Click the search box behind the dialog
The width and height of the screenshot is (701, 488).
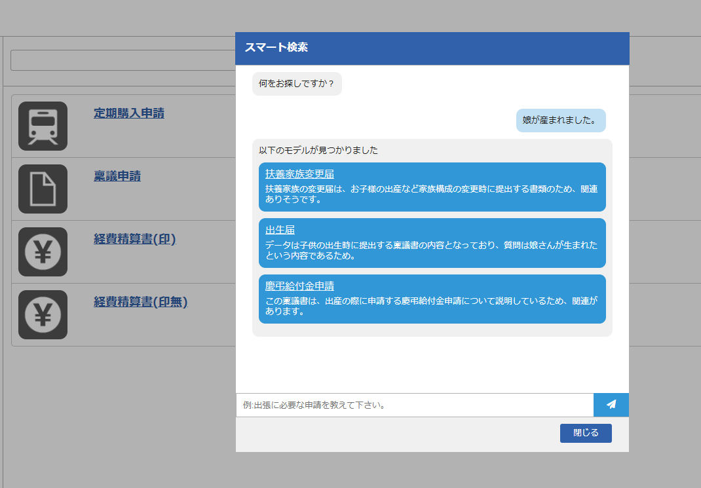point(123,60)
